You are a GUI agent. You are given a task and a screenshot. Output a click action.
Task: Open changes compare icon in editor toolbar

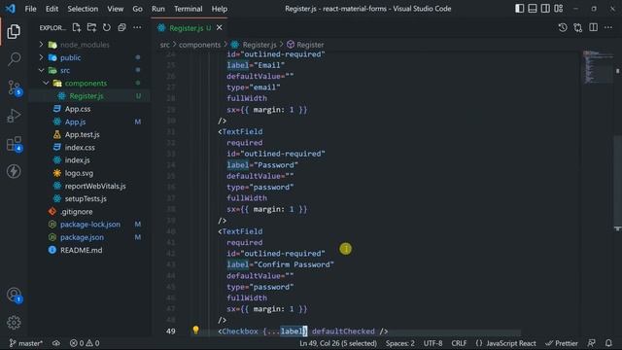[x=578, y=27]
